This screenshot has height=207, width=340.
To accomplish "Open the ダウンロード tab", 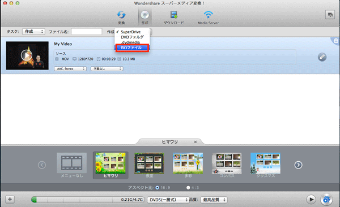I will [173, 18].
